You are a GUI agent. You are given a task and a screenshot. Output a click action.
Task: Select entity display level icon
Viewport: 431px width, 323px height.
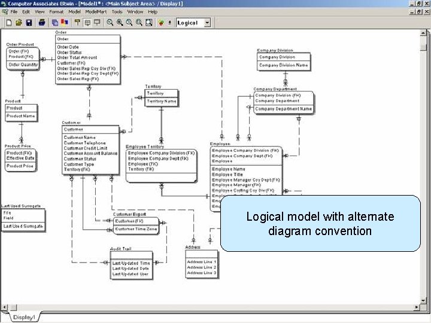click(x=77, y=23)
